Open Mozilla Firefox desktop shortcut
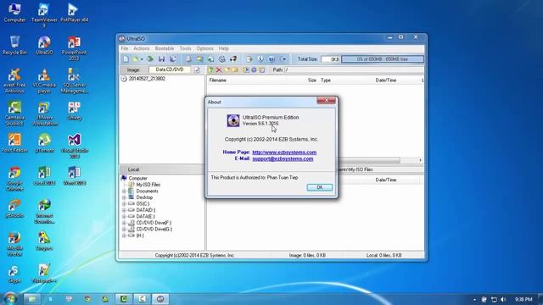 [x=14, y=244]
